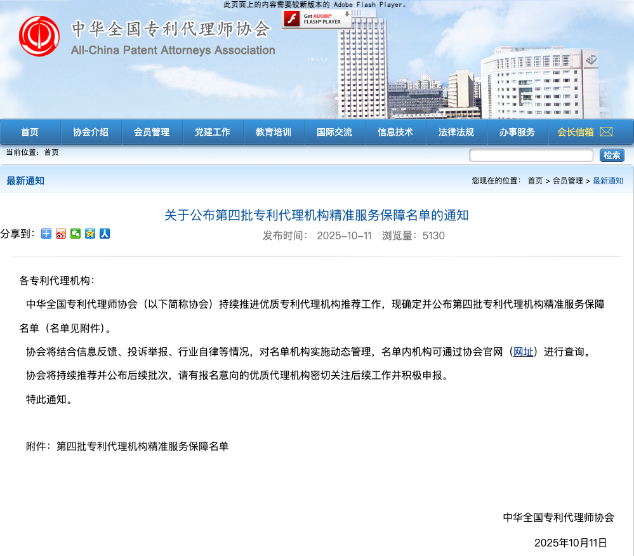The width and height of the screenshot is (634, 556).
Task: Click 最新通知 in the breadcrumb path
Action: (608, 181)
